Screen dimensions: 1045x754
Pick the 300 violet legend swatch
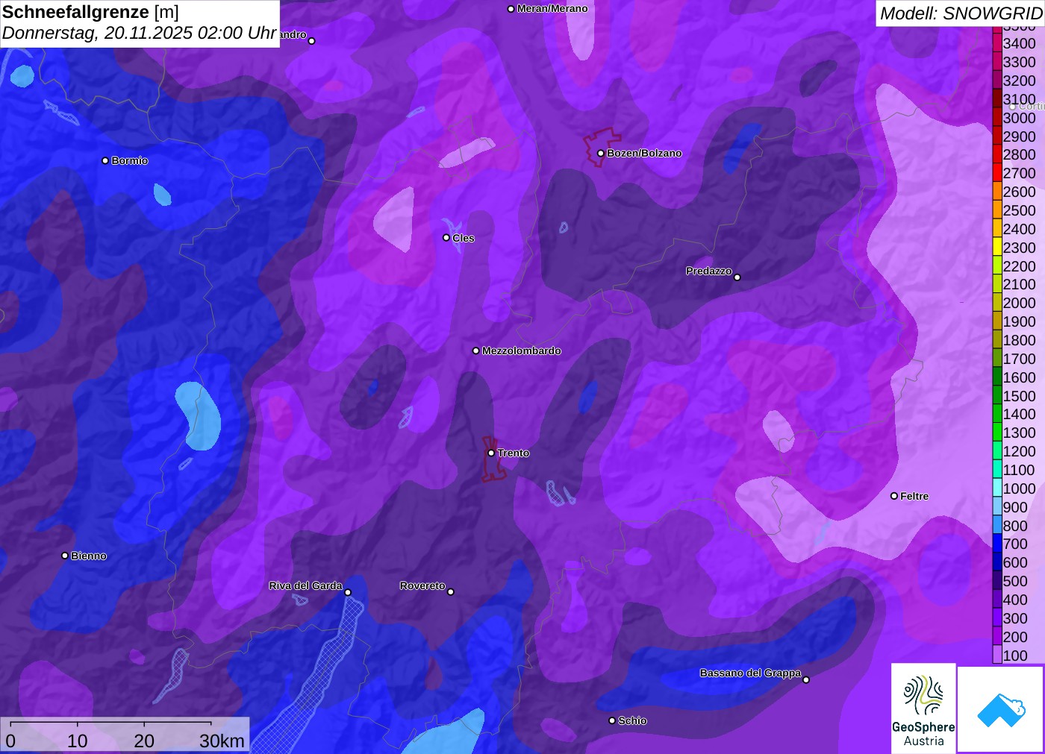click(x=997, y=618)
